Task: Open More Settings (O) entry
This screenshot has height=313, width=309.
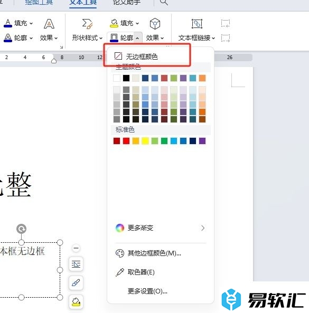Action: [x=161, y=291]
